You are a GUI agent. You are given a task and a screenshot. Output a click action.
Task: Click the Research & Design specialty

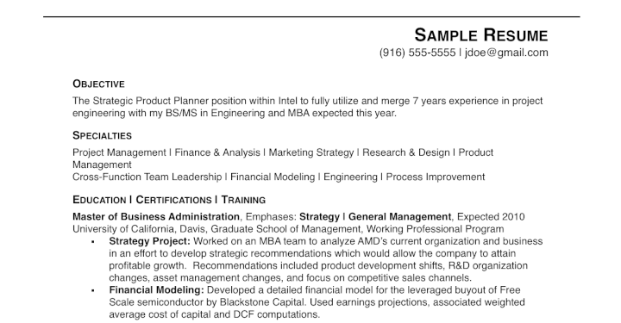tap(406, 152)
